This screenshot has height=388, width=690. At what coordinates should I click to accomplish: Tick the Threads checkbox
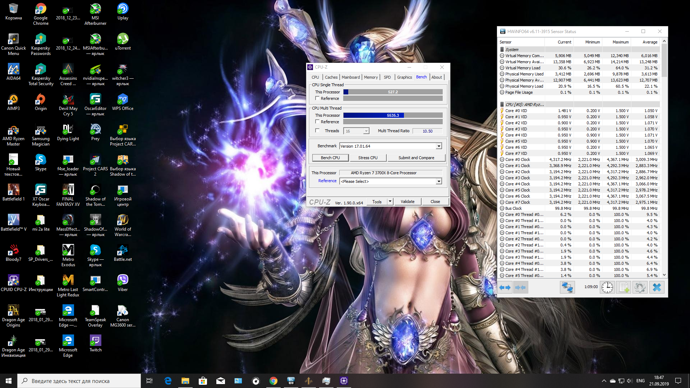[x=317, y=131]
